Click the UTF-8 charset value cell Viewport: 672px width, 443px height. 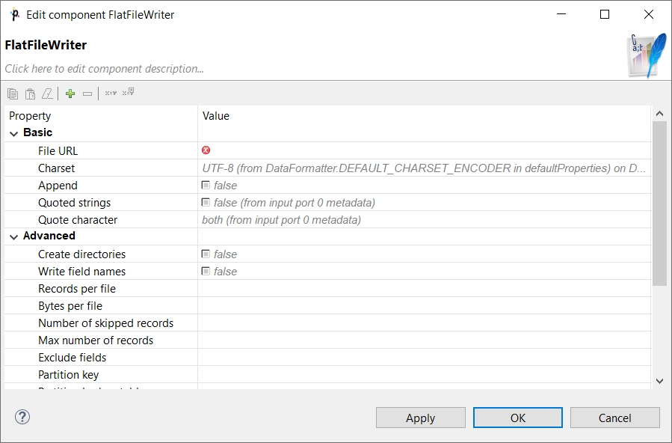tap(425, 168)
